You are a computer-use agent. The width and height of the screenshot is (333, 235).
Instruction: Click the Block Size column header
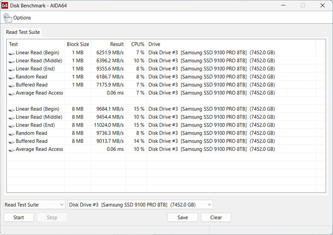pos(78,44)
